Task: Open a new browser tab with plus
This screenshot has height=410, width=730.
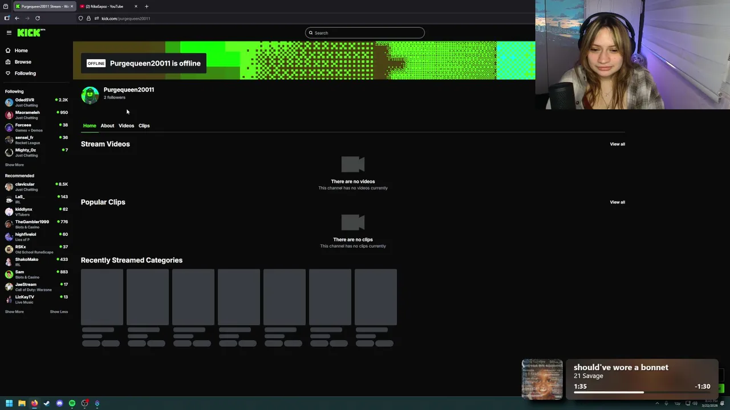Action: tap(147, 6)
